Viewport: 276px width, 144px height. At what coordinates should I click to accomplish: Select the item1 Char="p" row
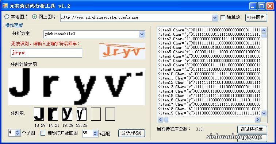tap(209, 35)
